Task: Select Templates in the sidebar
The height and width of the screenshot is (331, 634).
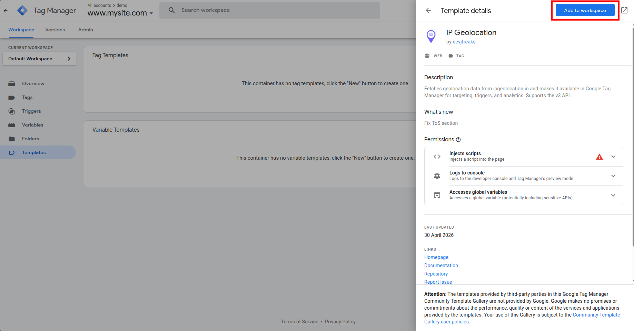Action: tap(38, 152)
